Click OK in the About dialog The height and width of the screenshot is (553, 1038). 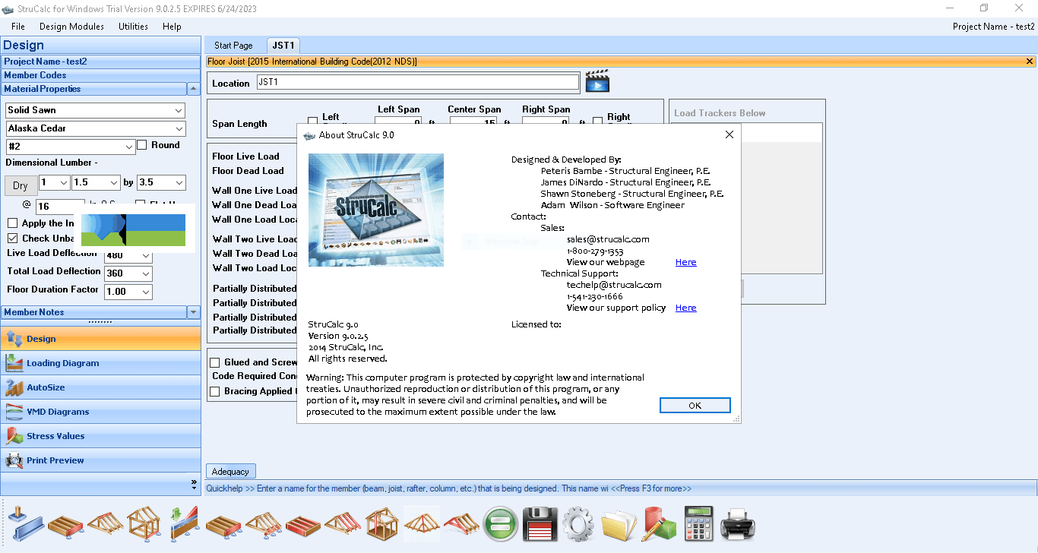[695, 406]
